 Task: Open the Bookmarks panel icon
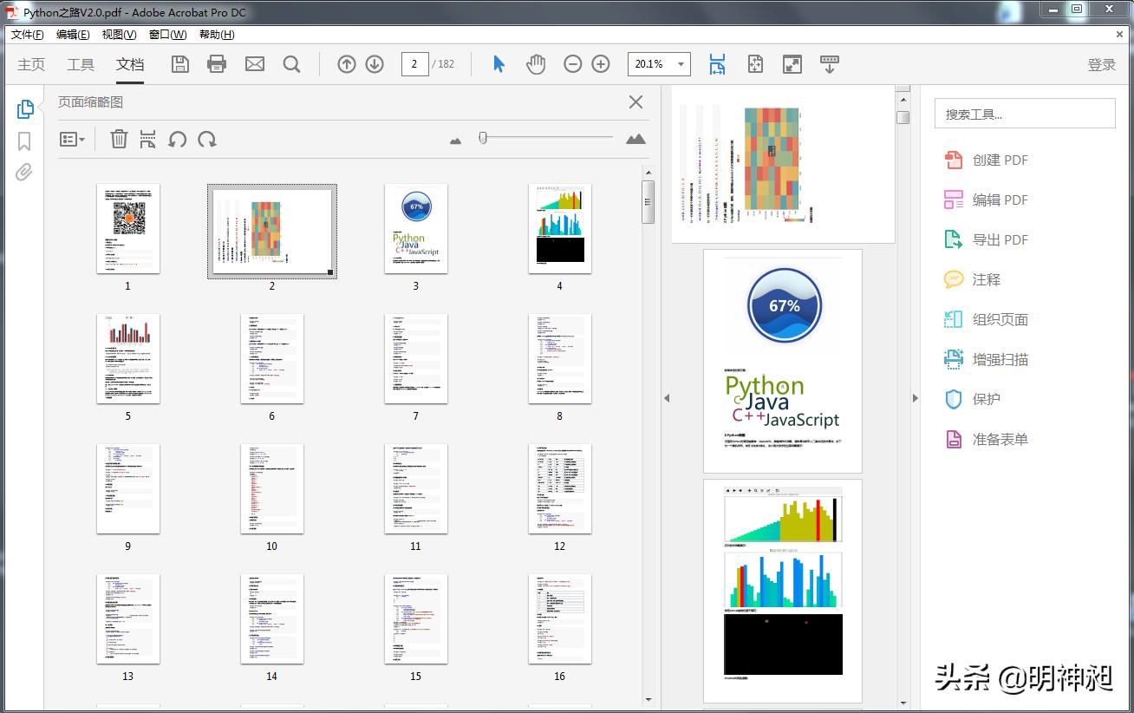(24, 141)
